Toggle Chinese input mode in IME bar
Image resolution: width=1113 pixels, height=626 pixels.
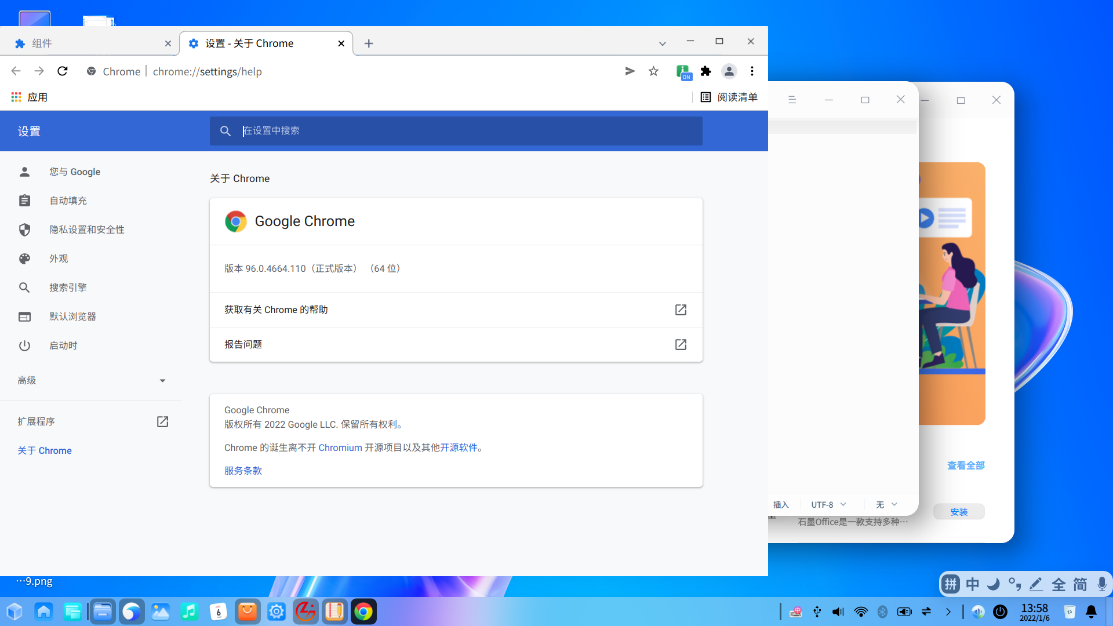point(972,584)
